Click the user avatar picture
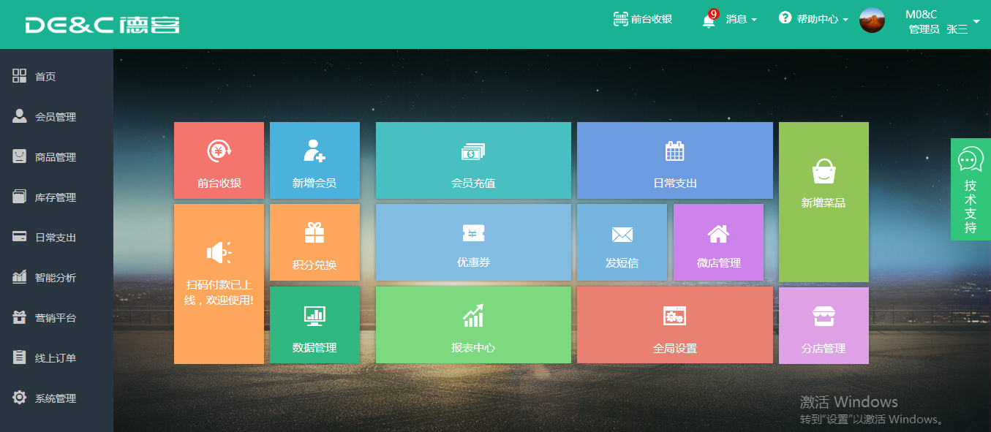 (x=872, y=20)
